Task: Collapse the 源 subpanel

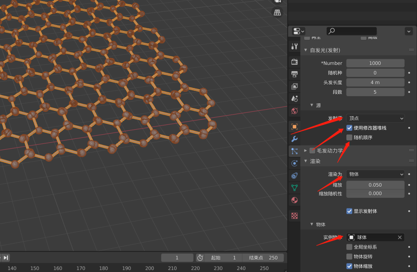Action: click(312, 105)
